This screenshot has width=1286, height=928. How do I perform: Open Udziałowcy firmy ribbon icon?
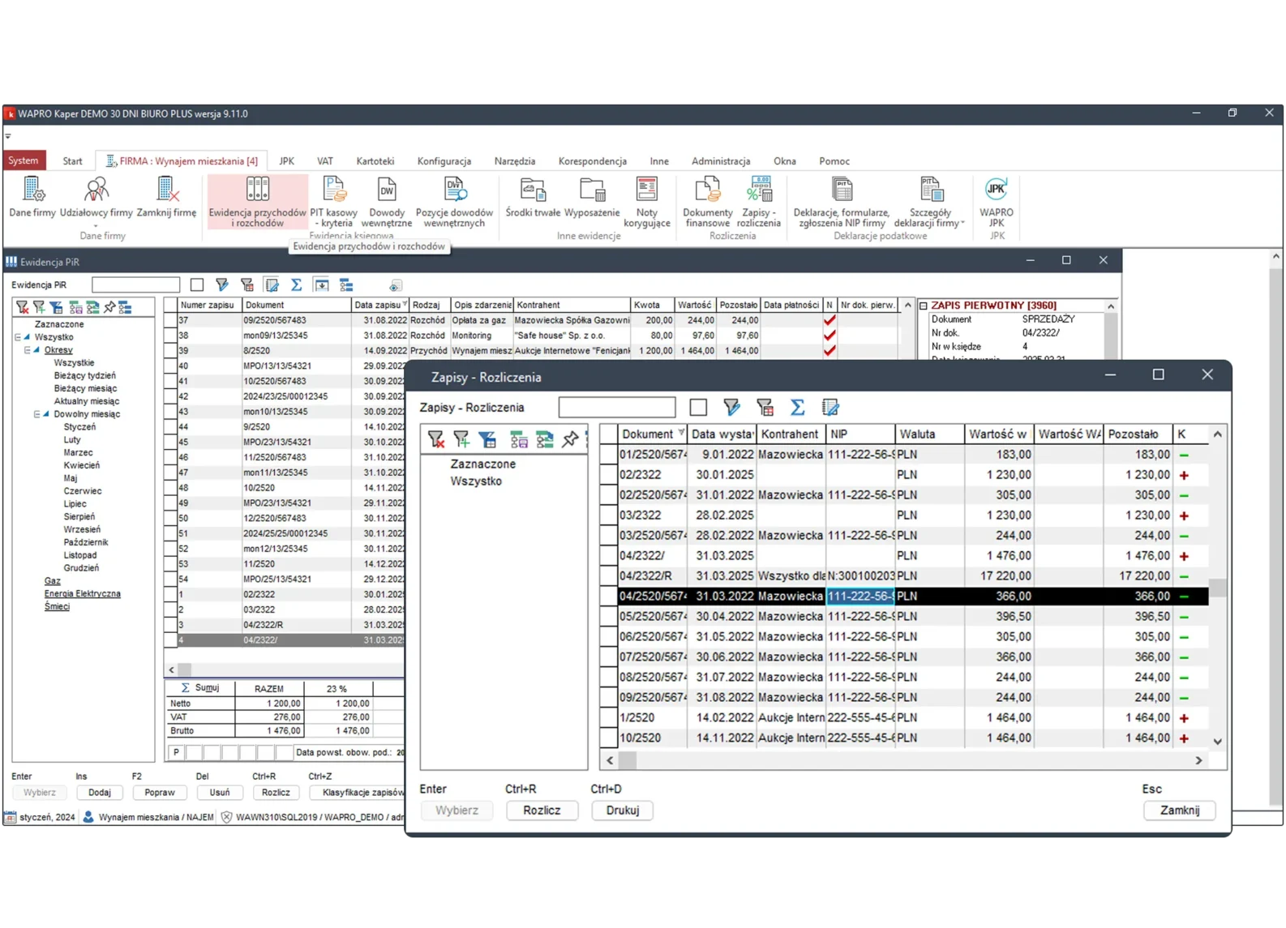point(96,198)
